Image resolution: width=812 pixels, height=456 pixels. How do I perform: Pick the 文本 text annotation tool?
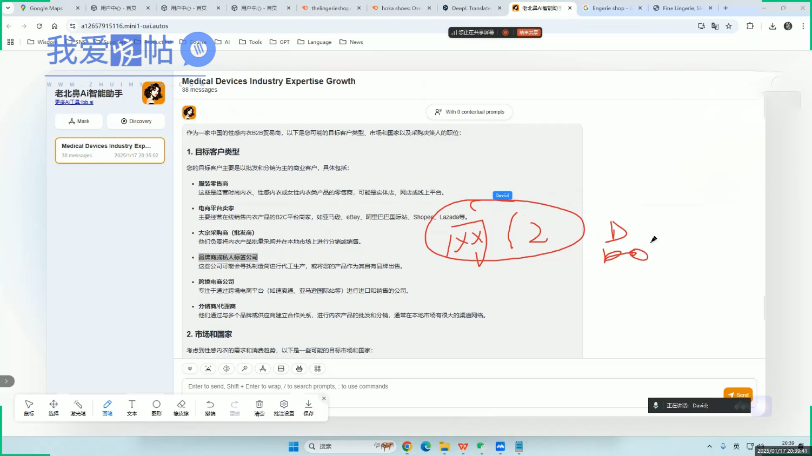click(132, 408)
